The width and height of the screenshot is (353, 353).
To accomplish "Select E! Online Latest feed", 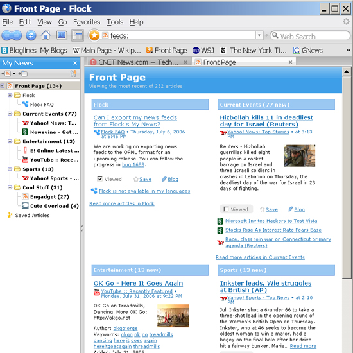I will tap(51, 151).
